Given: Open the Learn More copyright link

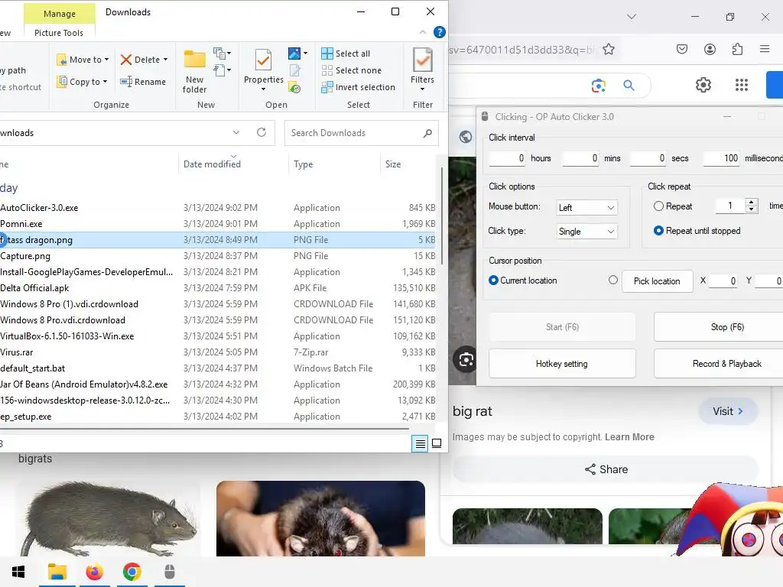Looking at the screenshot, I should pyautogui.click(x=629, y=436).
